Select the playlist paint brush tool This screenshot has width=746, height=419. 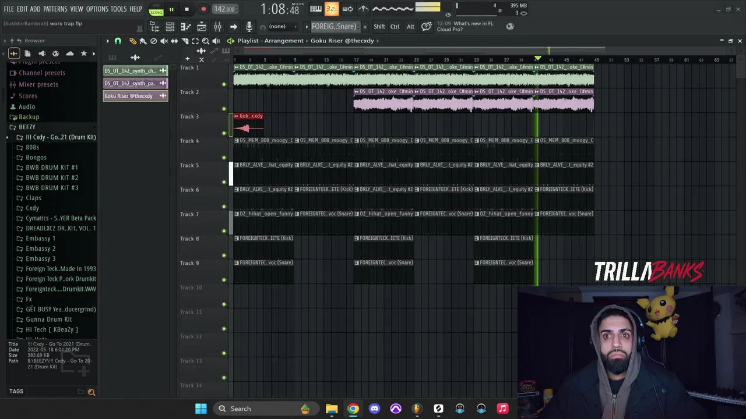click(x=143, y=41)
